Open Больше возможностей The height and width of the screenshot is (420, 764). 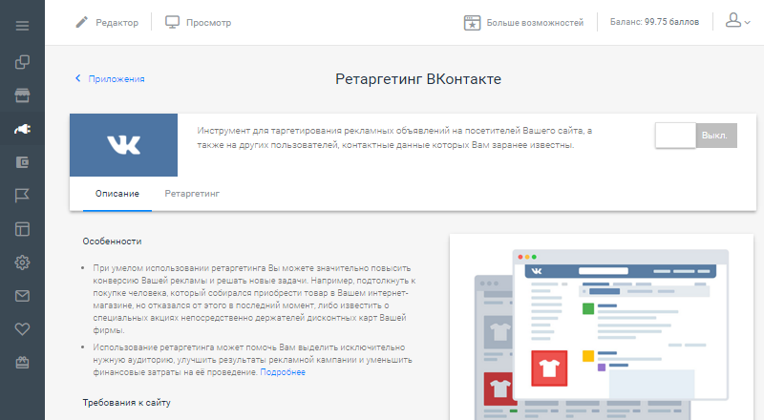point(535,22)
